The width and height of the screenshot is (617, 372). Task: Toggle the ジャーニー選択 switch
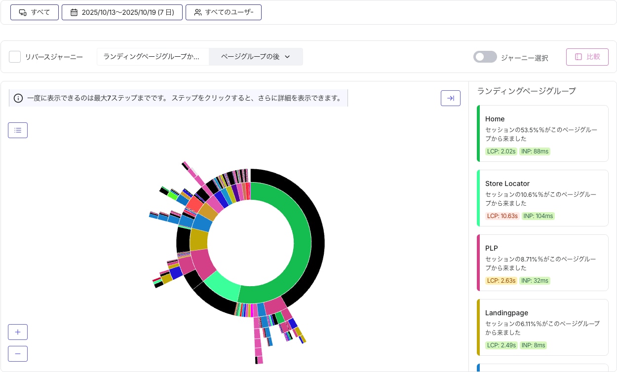point(485,57)
